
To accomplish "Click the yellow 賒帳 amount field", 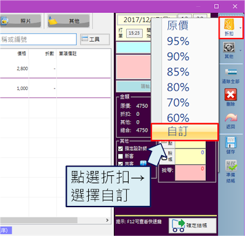I will click(x=190, y=156).
